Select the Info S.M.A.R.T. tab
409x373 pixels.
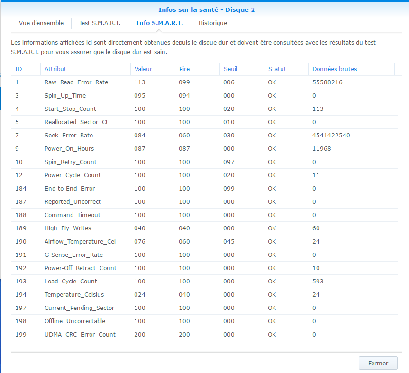point(159,23)
